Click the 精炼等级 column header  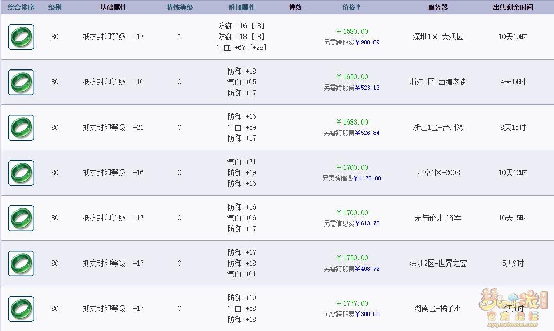point(180,8)
